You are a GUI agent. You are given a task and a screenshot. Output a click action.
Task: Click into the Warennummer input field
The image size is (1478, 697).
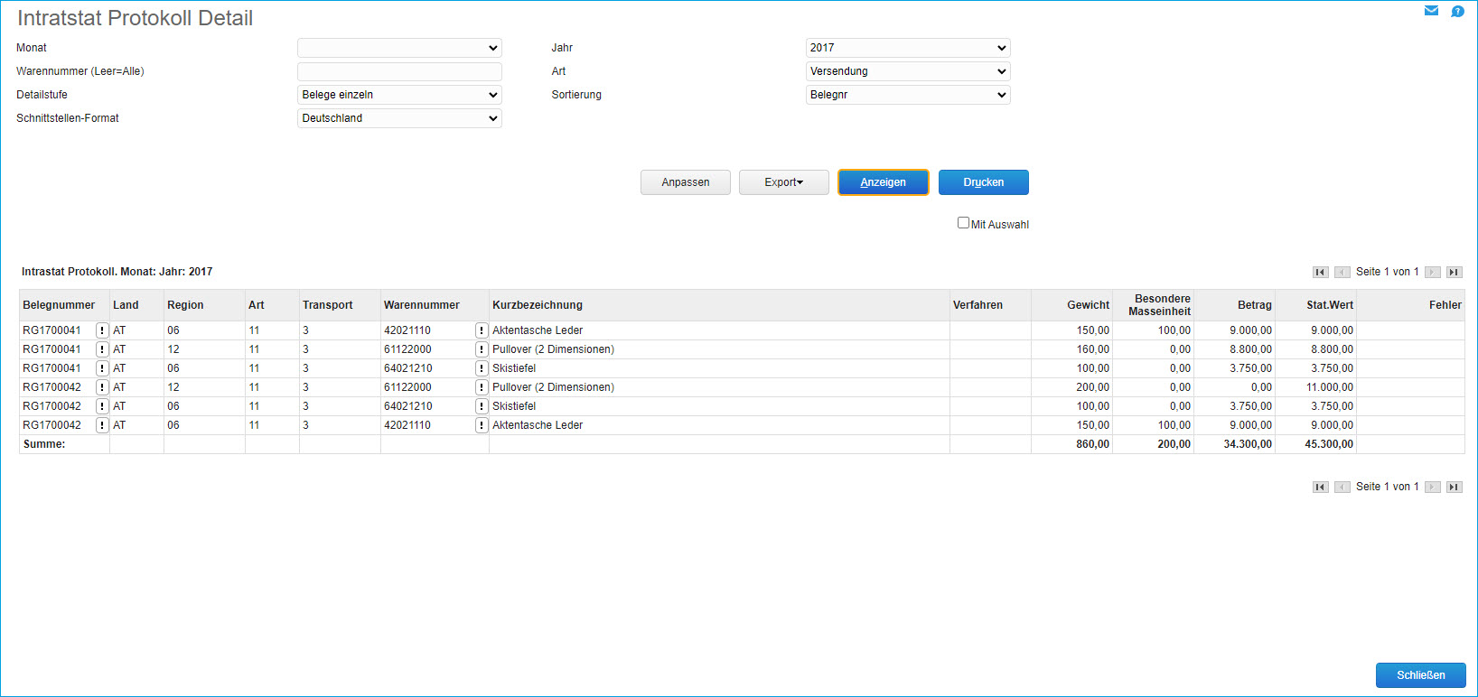(399, 71)
